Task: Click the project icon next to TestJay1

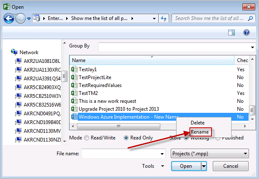Action: [x=75, y=70]
